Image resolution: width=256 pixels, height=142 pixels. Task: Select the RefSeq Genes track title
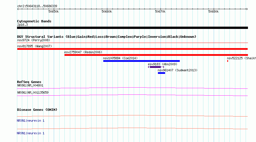(29, 82)
